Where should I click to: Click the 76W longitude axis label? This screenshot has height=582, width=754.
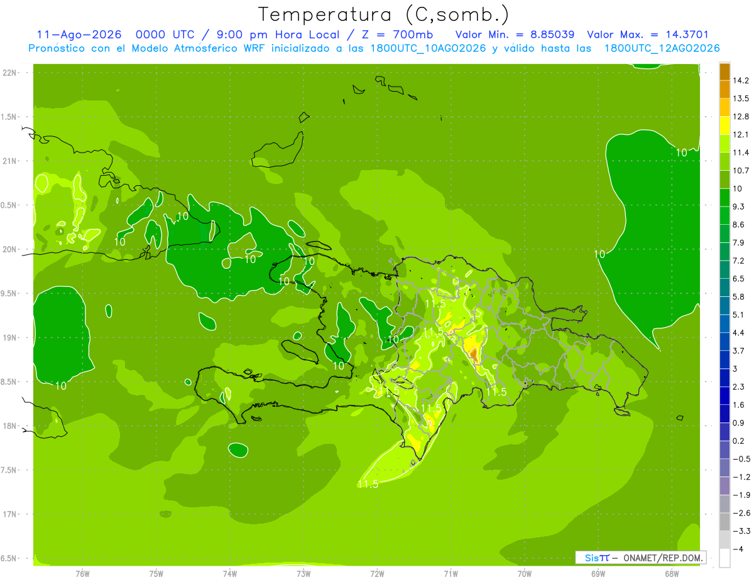82,573
